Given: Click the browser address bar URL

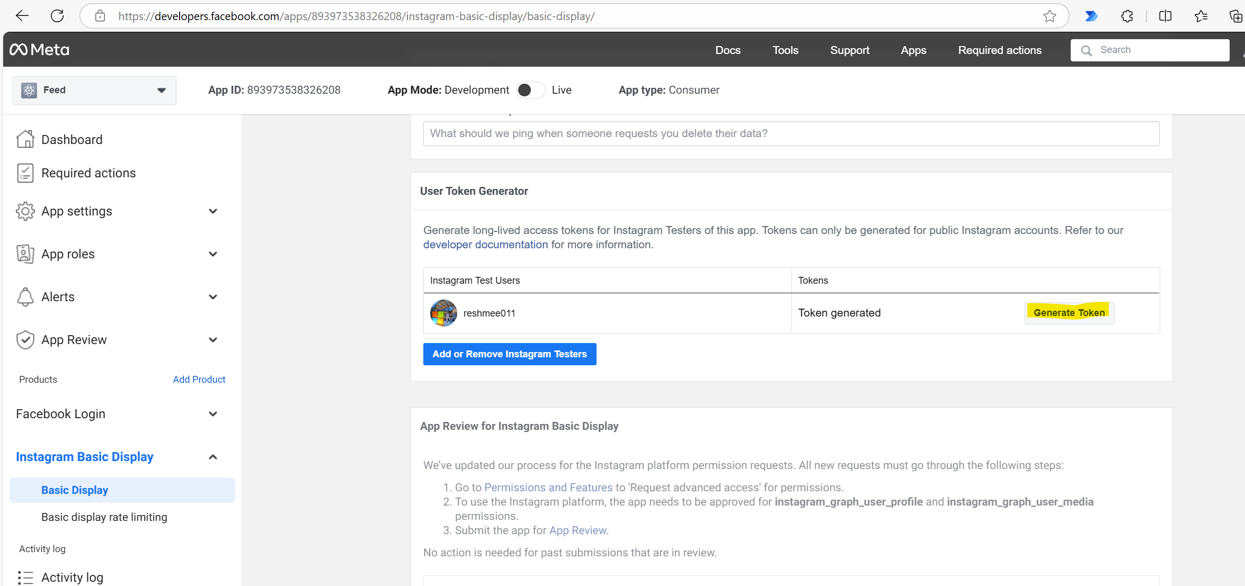Looking at the screenshot, I should (357, 16).
